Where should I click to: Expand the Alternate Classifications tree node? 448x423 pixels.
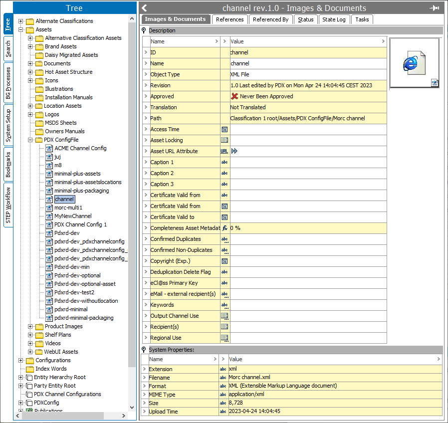tap(21, 21)
